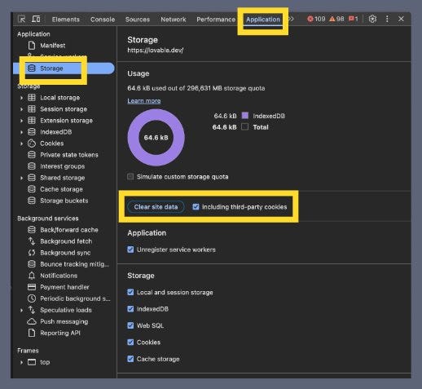Open the Learn more link
Screen dimensions: 422x389
tap(144, 101)
